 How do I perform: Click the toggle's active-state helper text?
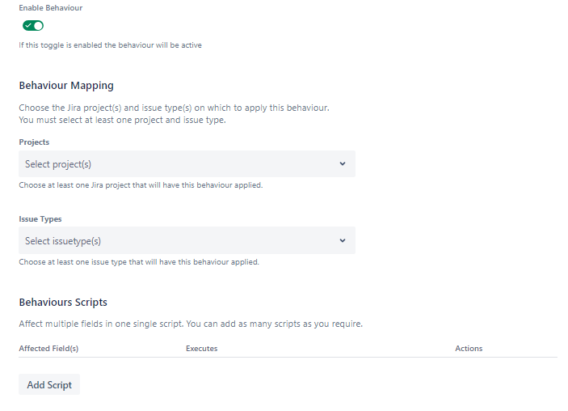tap(110, 45)
